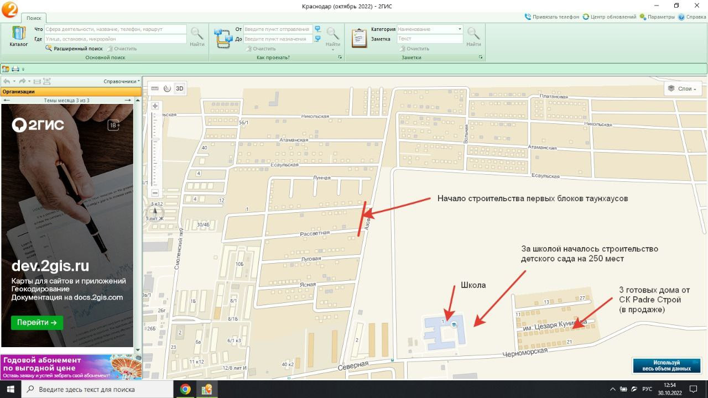Viewport: 708px width, 398px height.
Task: Show previous theme of the month
Action: click(x=6, y=100)
